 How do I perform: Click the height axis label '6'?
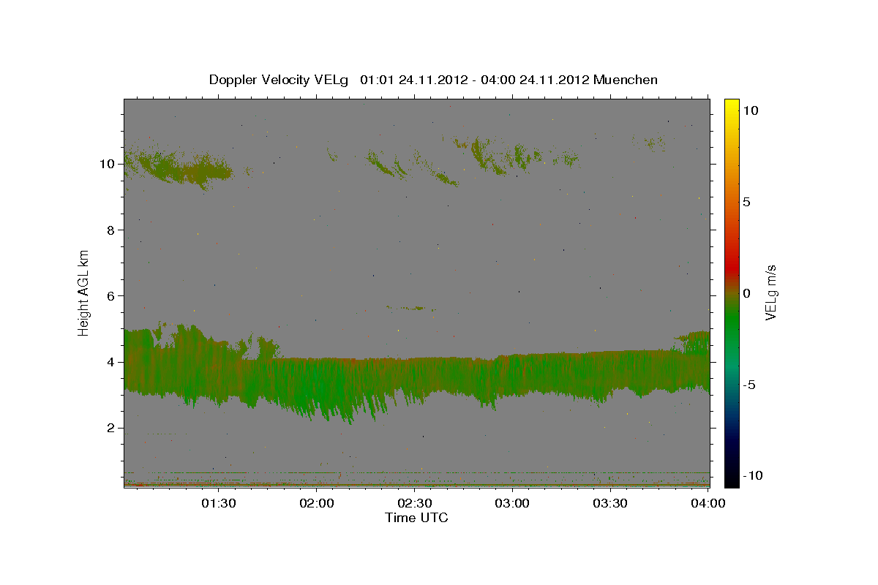coord(111,295)
